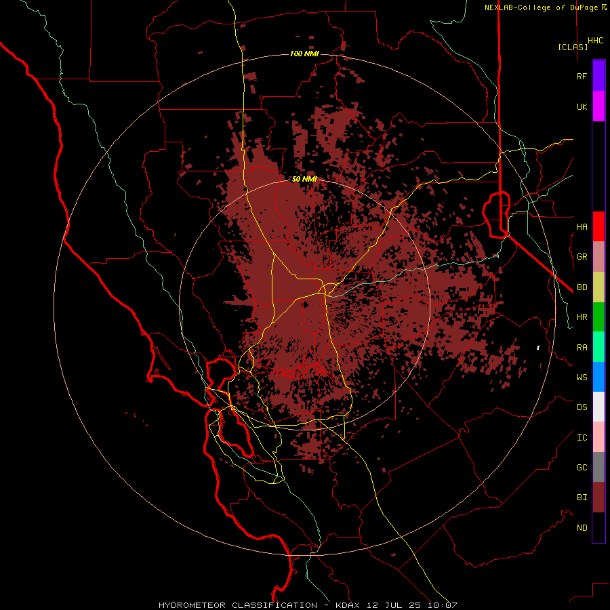Image resolution: width=610 pixels, height=610 pixels.
Task: Click the GC gray legend swatch
Action: (598, 467)
